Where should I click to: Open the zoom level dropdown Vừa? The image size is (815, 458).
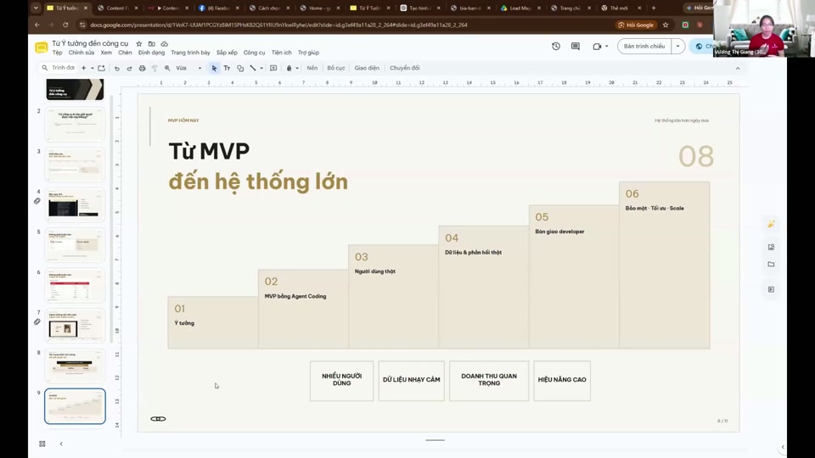[188, 68]
